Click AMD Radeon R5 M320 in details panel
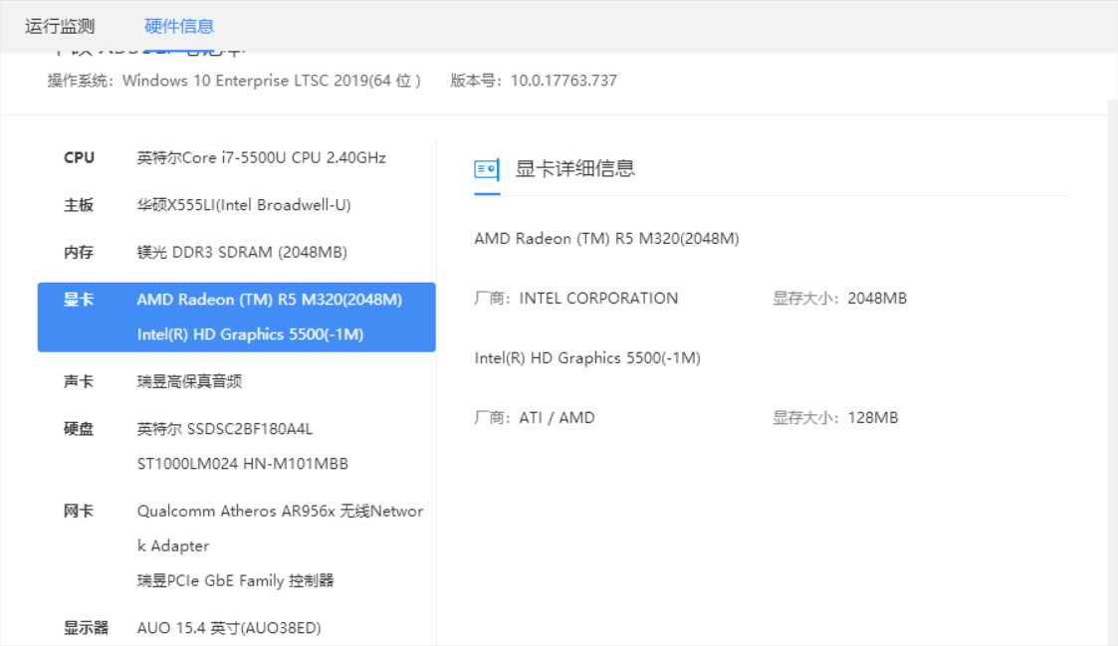 coord(606,239)
